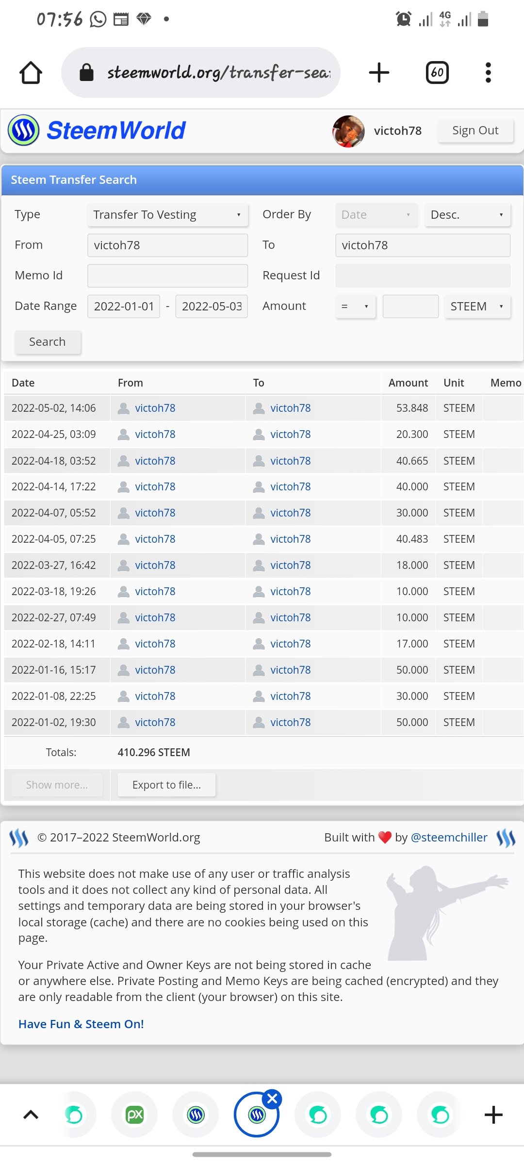Tap the calendar notification icon in status bar

click(121, 19)
